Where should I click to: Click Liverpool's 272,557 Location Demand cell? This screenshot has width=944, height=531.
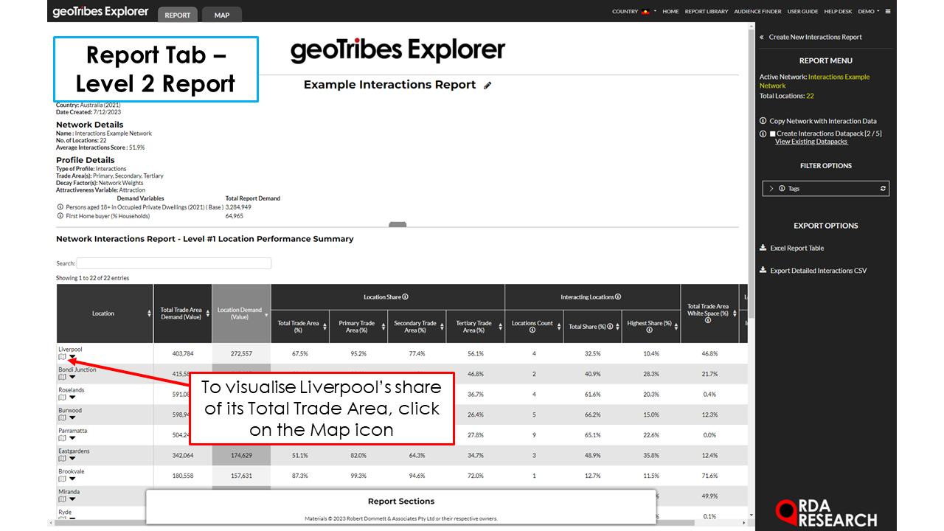241,353
